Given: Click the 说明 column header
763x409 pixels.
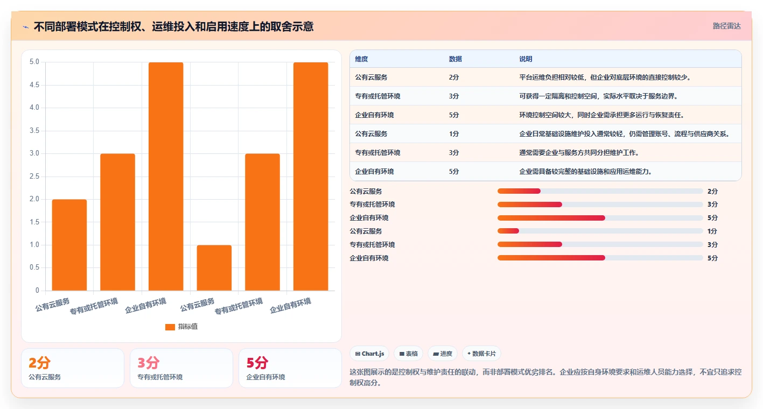Looking at the screenshot, I should (526, 59).
